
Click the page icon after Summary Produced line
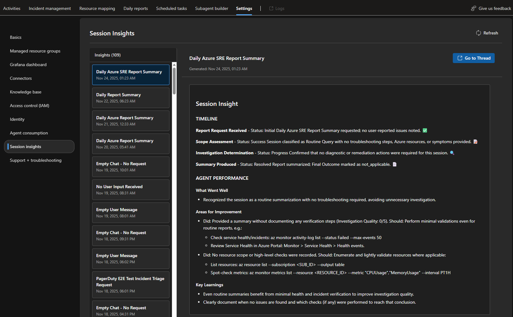point(394,164)
